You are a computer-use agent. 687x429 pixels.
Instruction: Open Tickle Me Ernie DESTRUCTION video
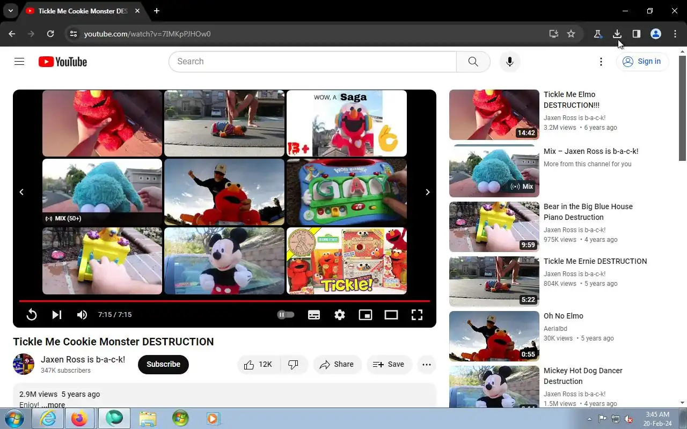(x=595, y=261)
